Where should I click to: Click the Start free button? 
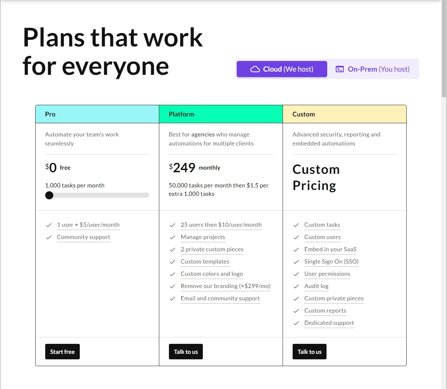62,352
